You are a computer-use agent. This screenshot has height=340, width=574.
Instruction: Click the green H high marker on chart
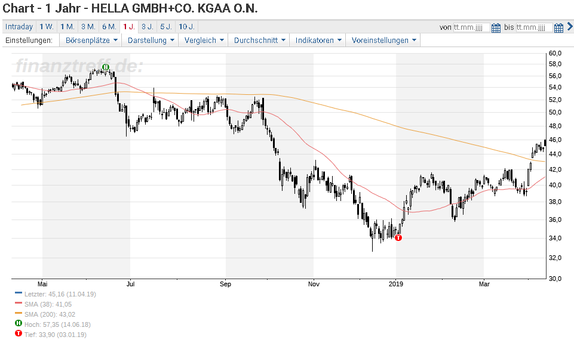[106, 67]
